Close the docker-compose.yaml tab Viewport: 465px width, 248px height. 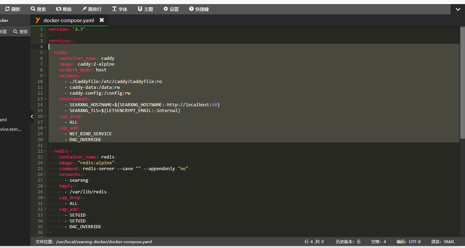tap(102, 20)
